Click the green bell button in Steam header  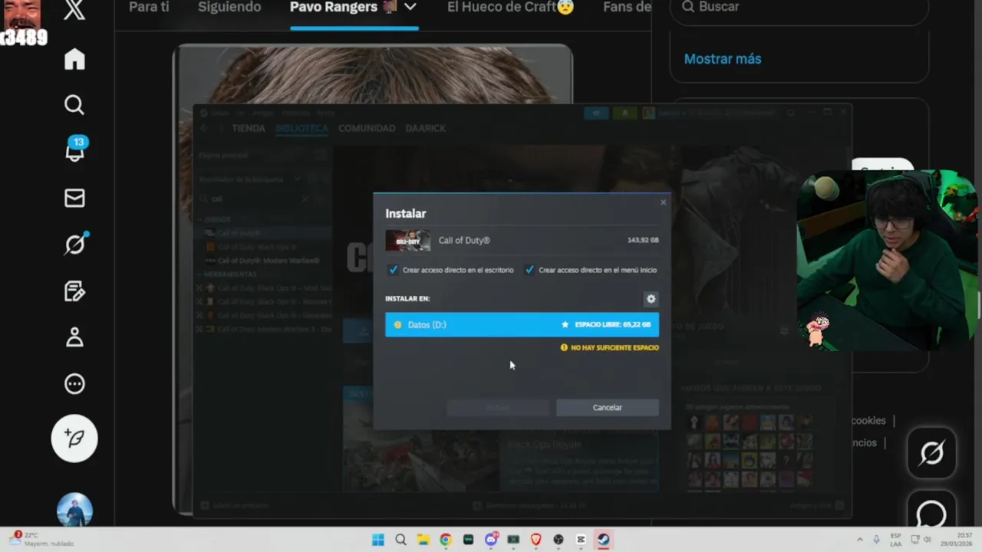coord(624,113)
